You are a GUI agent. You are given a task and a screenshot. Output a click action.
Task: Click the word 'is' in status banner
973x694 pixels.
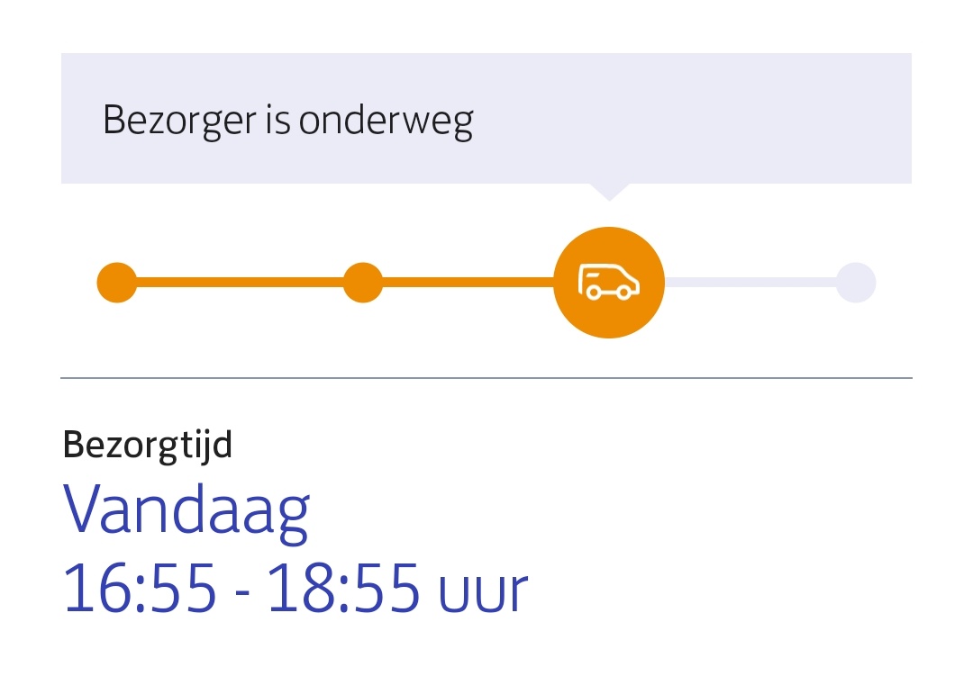pyautogui.click(x=277, y=120)
